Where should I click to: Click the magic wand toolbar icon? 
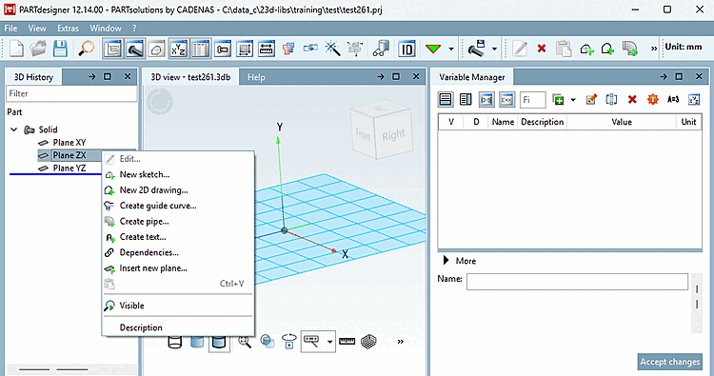(x=332, y=49)
